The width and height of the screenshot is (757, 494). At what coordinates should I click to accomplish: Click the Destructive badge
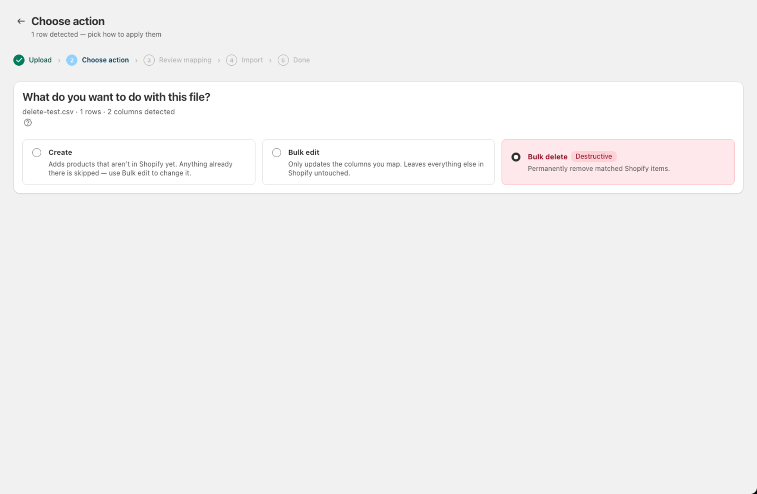[x=594, y=157]
